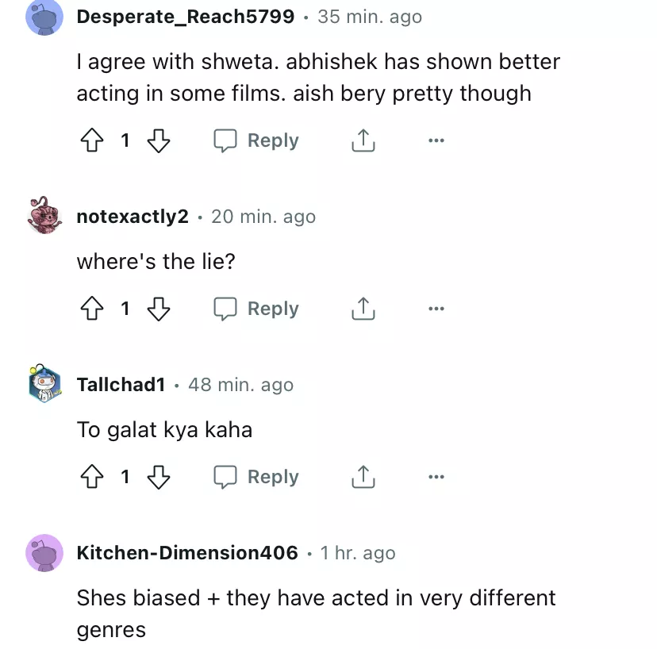Open Kitchen-Dimension406's profile via username

coord(187,553)
